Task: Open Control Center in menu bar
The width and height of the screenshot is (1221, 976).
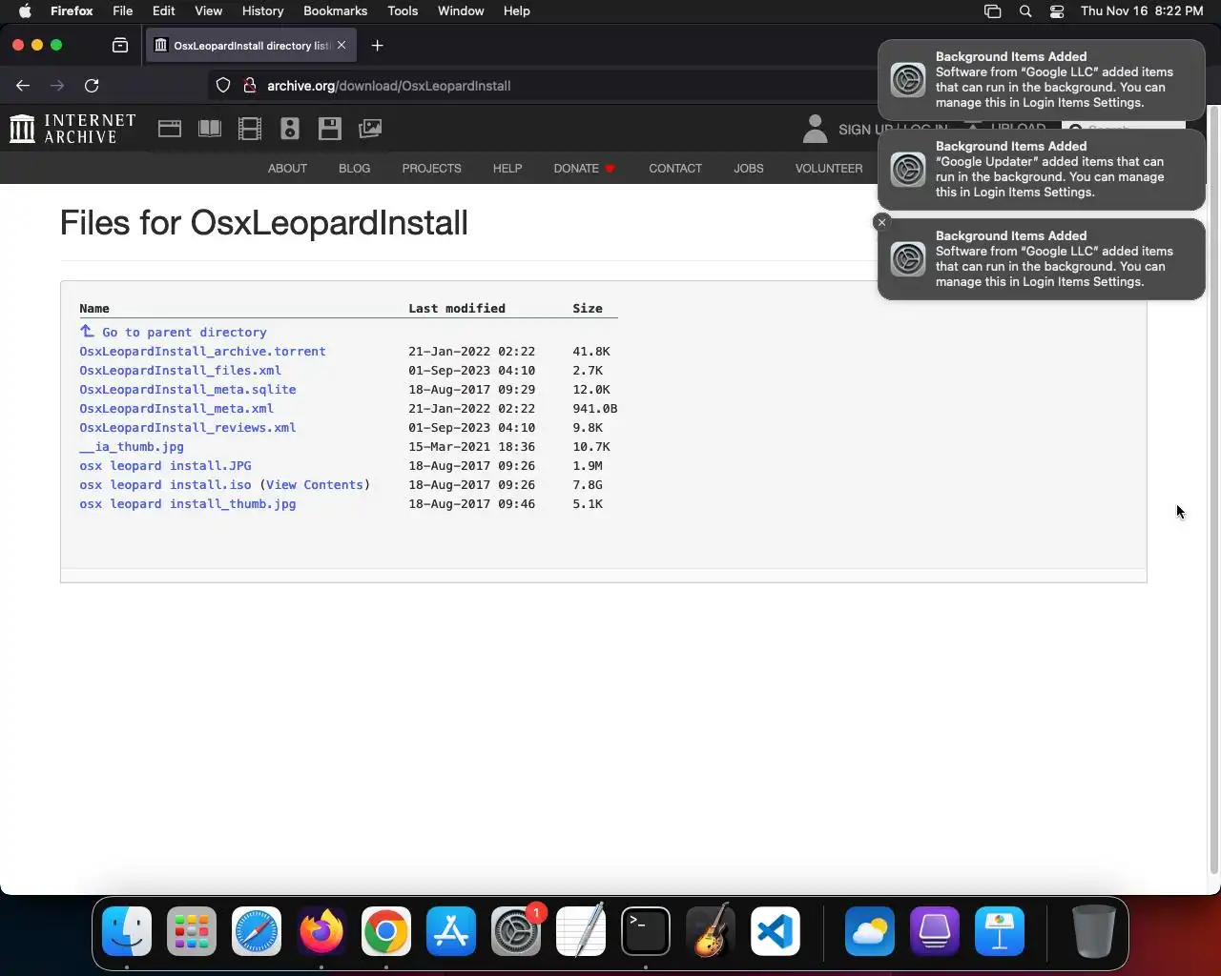Action: 1057,11
